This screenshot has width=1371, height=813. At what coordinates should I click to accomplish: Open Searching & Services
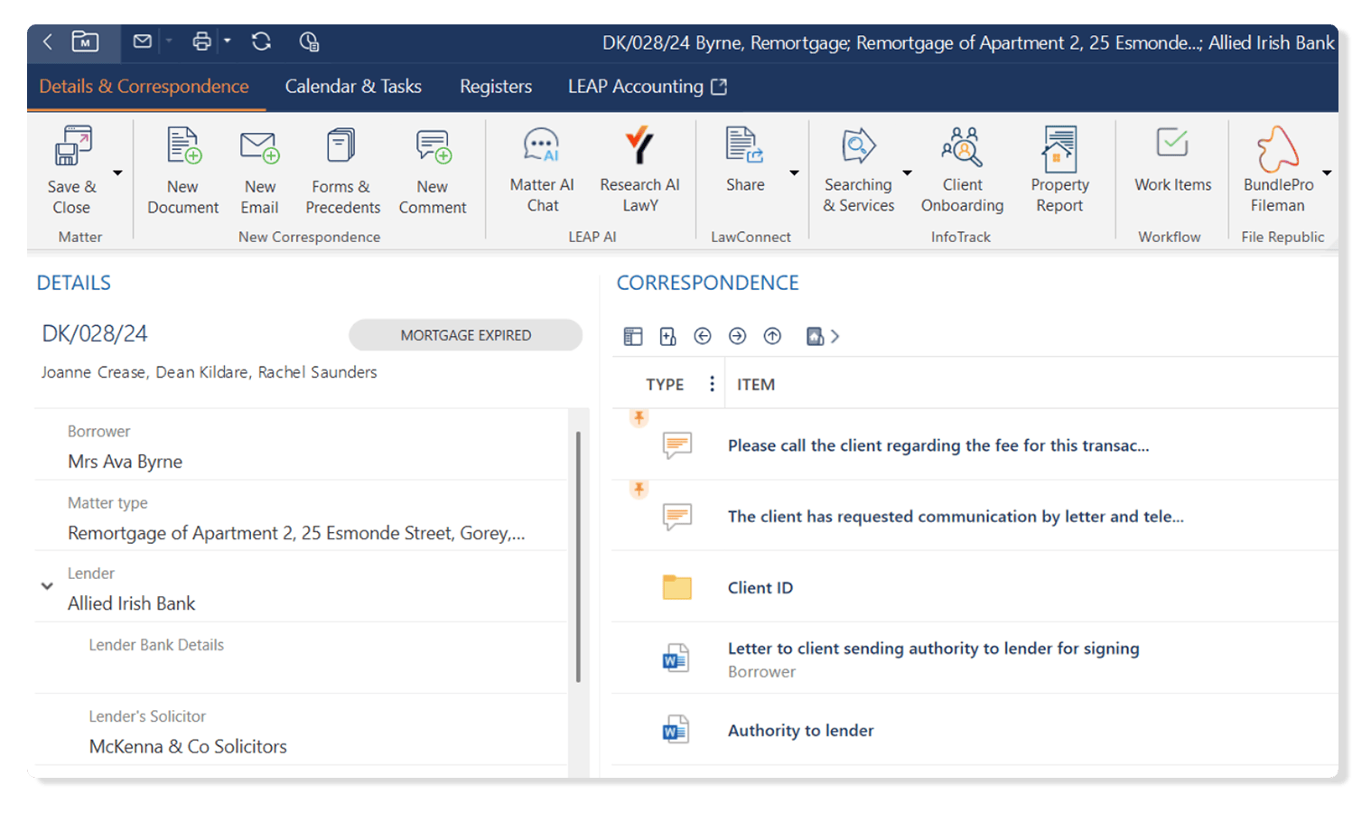pos(859,170)
